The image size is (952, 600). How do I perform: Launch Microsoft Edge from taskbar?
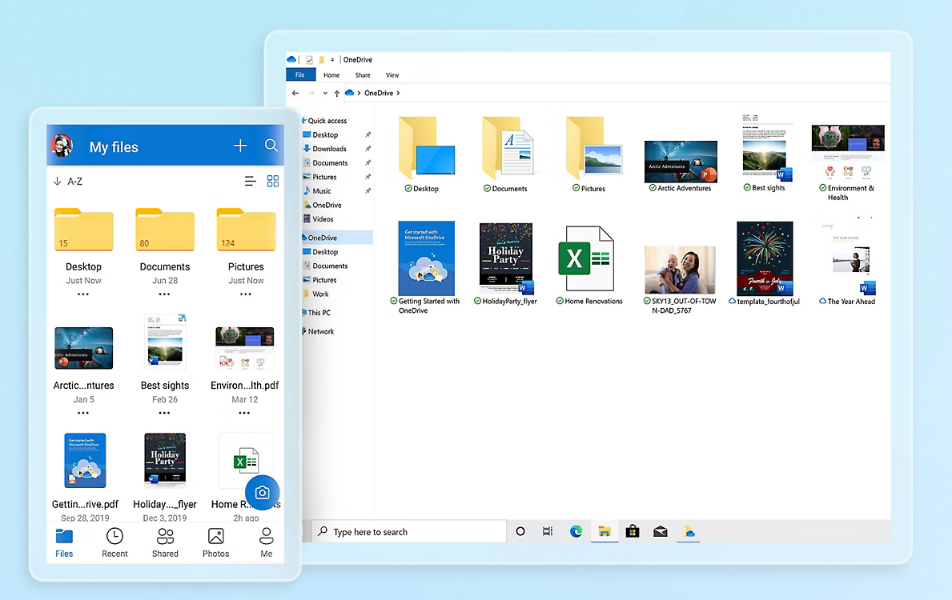(576, 531)
